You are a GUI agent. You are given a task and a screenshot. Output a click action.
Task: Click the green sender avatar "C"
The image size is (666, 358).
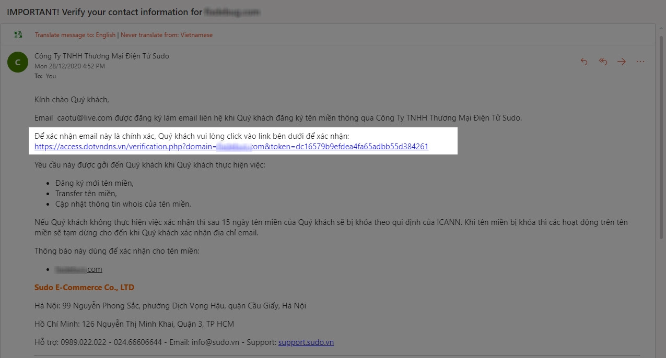click(18, 63)
